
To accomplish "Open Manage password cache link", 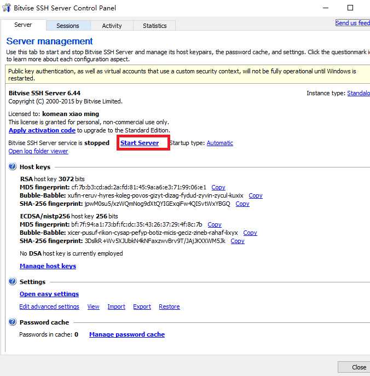I will [127, 334].
